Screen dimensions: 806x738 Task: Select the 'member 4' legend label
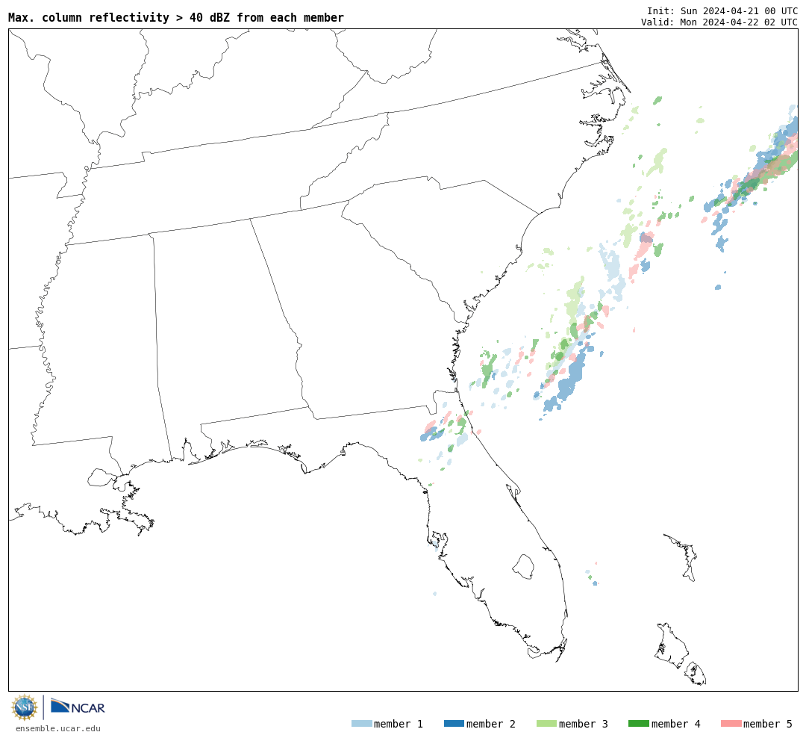point(676,724)
